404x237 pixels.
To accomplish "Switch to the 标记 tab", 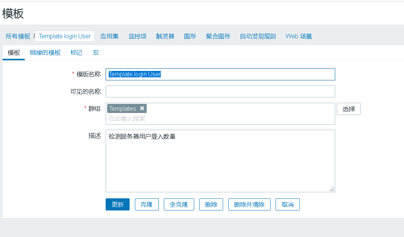I will coord(76,53).
